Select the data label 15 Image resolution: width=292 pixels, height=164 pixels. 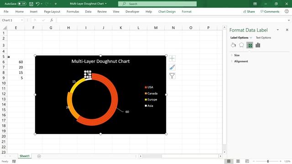74,82
